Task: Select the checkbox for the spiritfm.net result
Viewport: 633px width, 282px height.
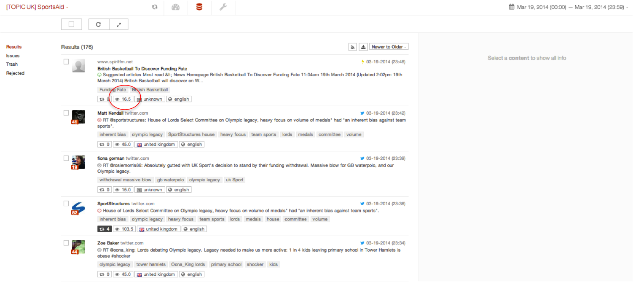Action: (x=66, y=62)
